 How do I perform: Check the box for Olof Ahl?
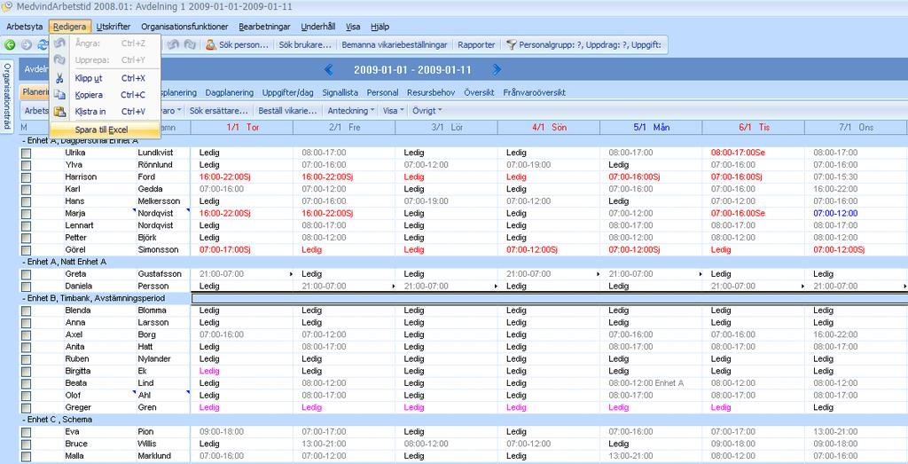click(26, 396)
